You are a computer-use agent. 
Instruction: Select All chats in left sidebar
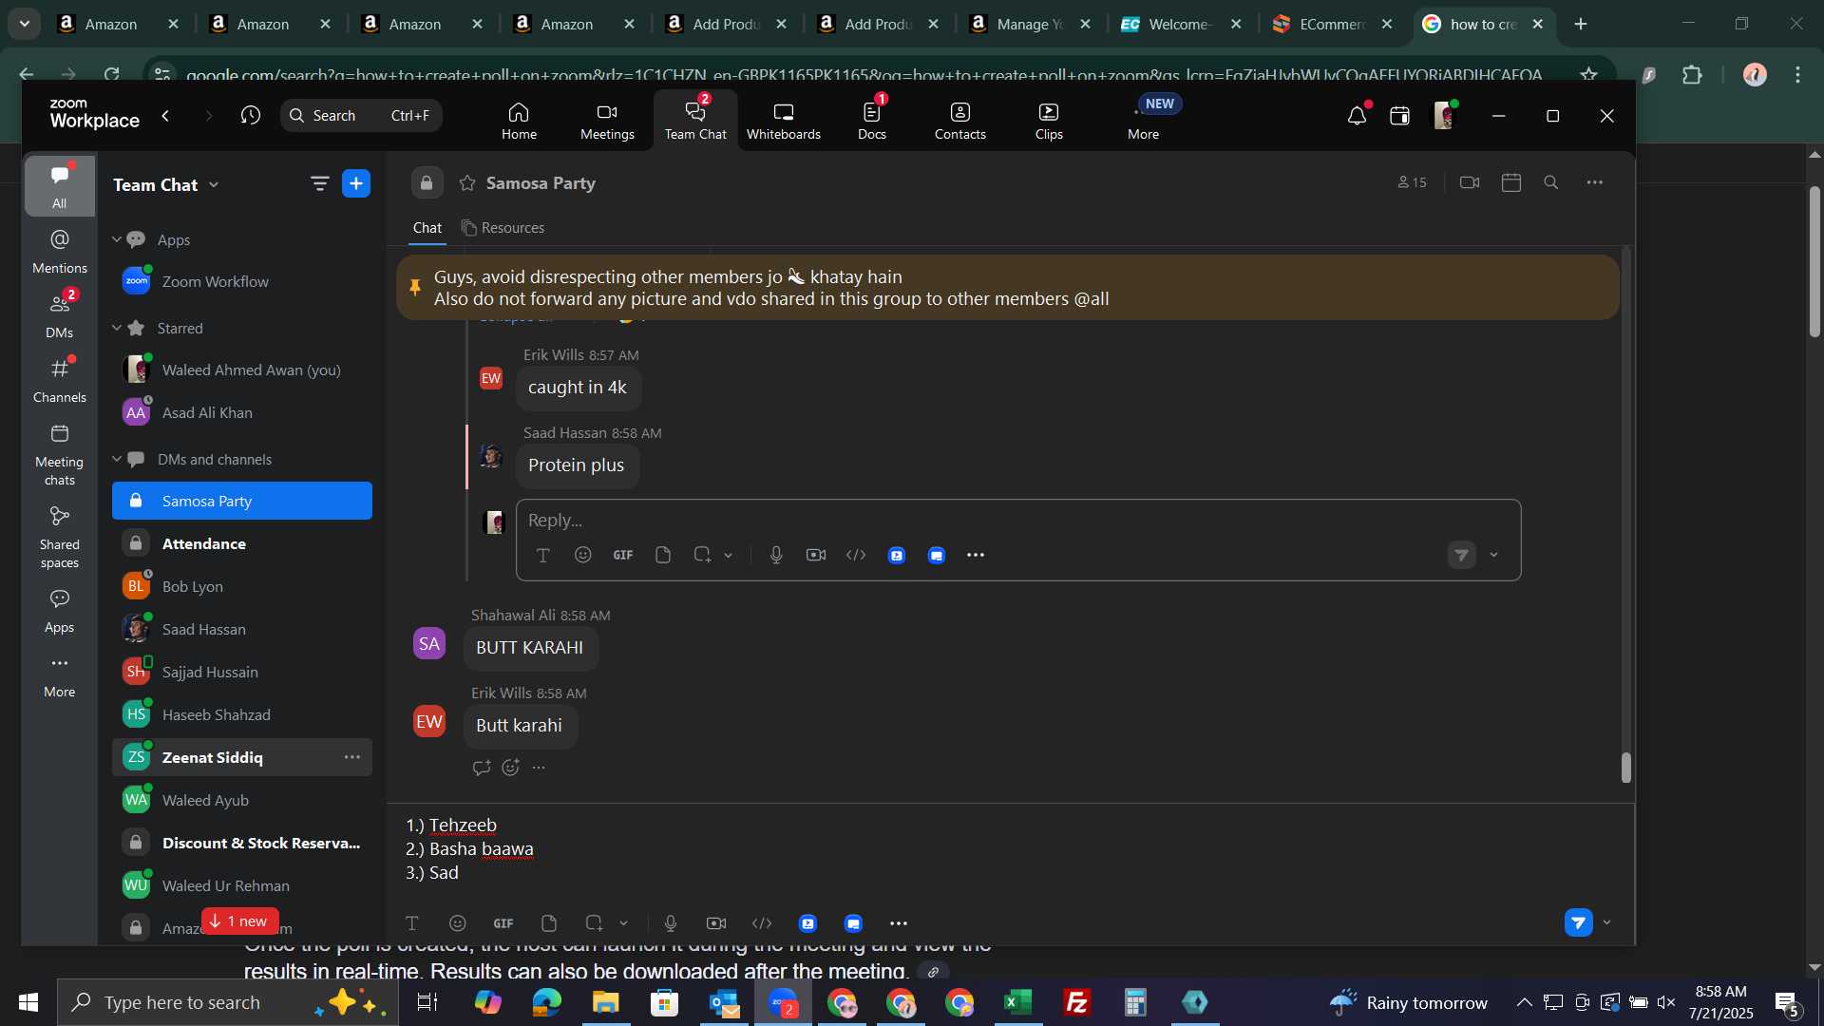(59, 185)
